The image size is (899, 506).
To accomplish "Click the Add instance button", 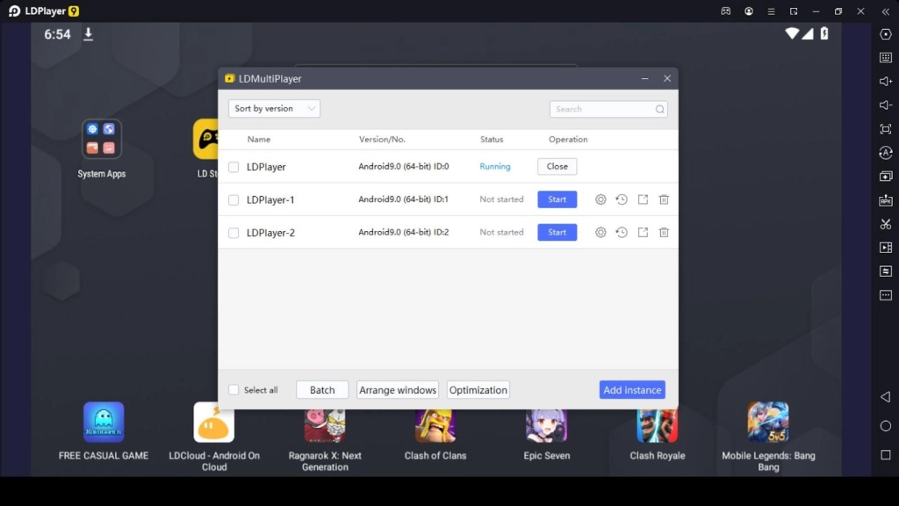I will 632,390.
